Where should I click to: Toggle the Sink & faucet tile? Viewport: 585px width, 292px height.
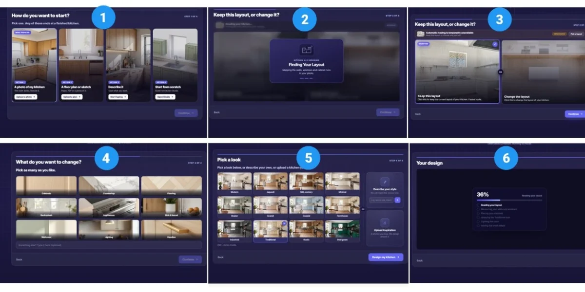coord(172,208)
